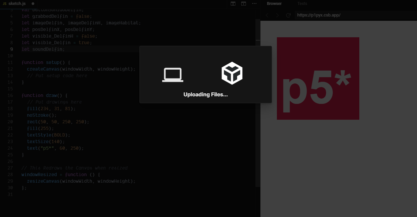Click the "fill(255);" line

(x=40, y=128)
